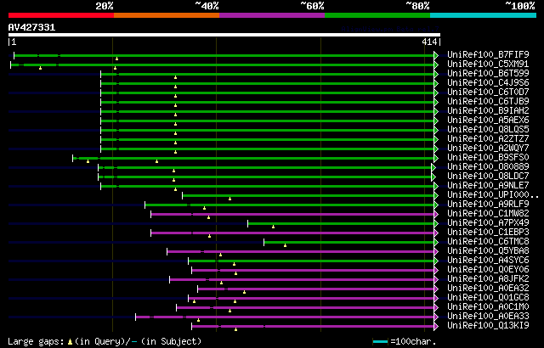Click the 414 query end position label
This screenshot has height=348, width=544.
click(x=429, y=42)
